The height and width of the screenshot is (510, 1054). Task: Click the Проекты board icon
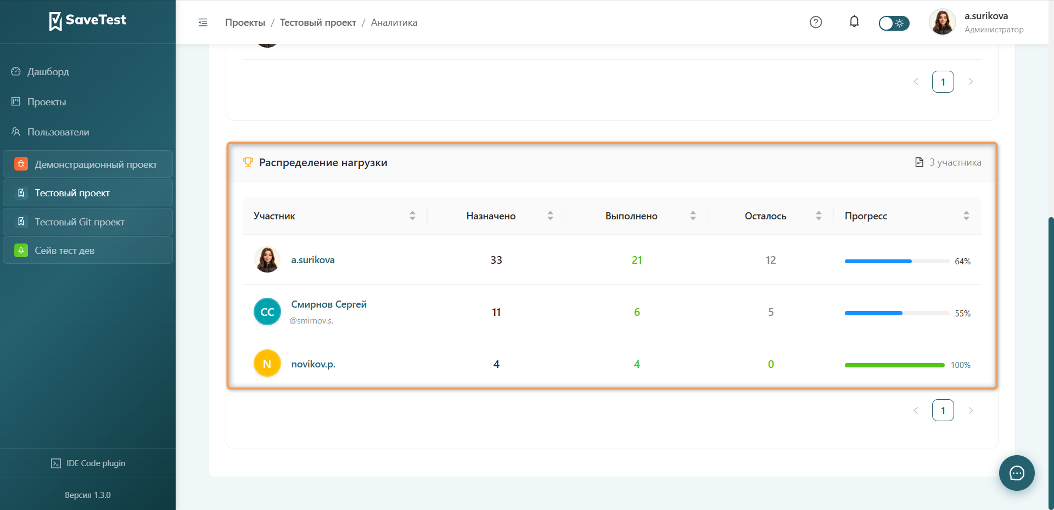click(16, 101)
